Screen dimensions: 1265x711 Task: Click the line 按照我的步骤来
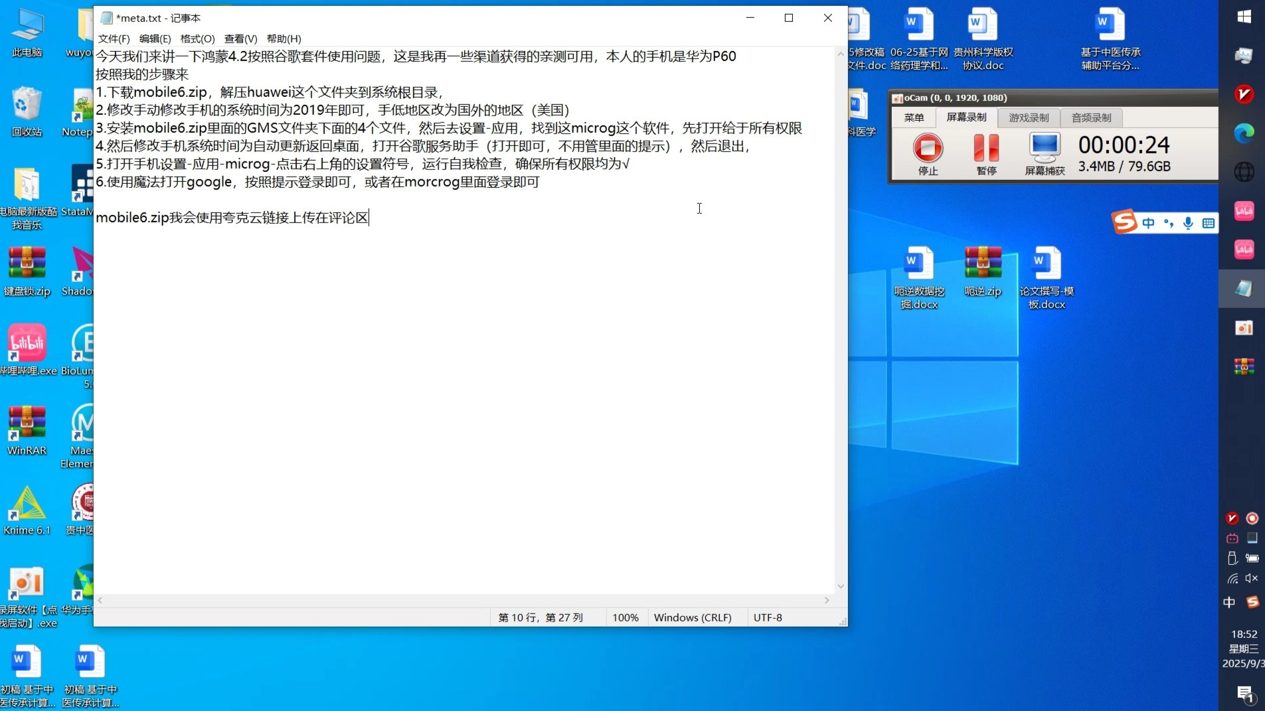click(142, 74)
